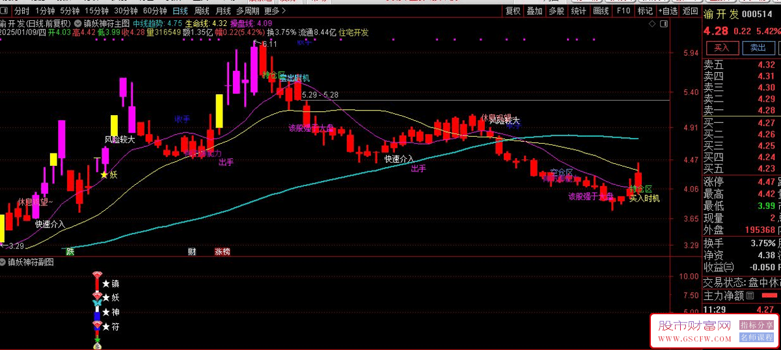Viewport: 781px width, 350px height.
Task: Click the 买一 price 4.27
Action: (766, 123)
